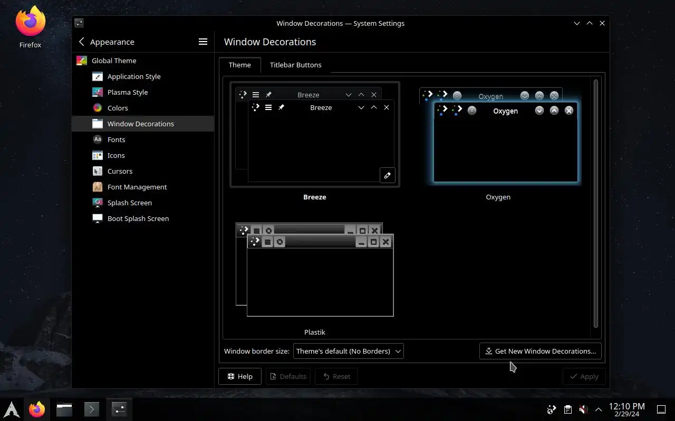Edit Breeze theme with pencil button
675x421 pixels.
click(x=387, y=175)
